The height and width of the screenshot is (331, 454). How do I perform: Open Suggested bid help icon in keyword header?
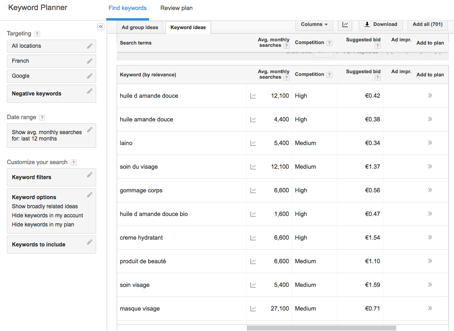(377, 78)
